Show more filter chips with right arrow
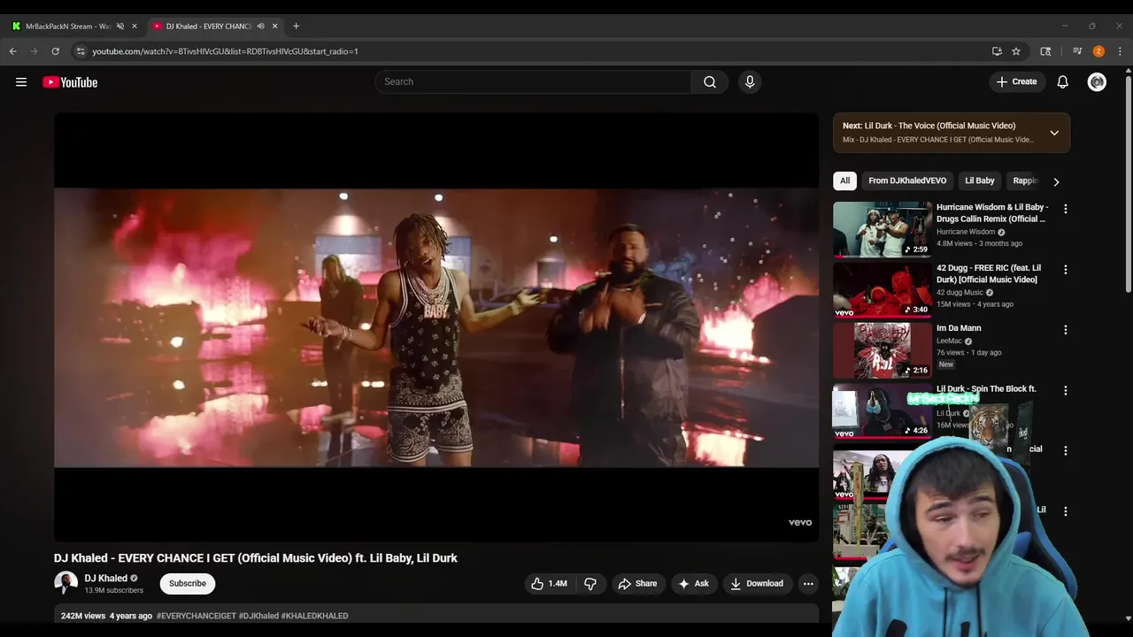This screenshot has height=637, width=1133. (1056, 181)
